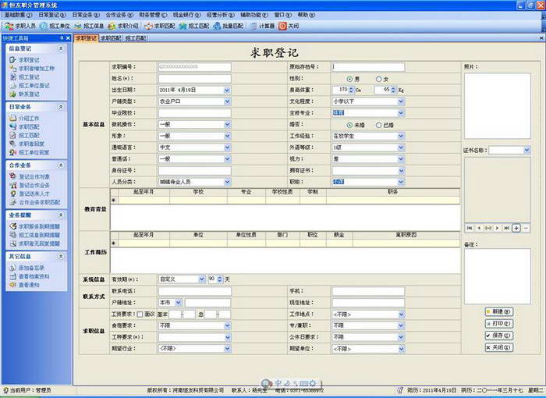Expand the 户籍类型 dropdown showing 农业户口
The height and width of the screenshot is (398, 546).
[227, 101]
